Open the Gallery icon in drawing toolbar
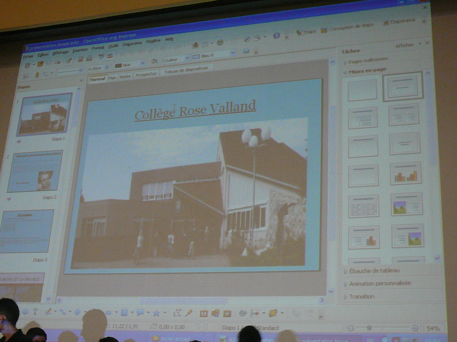This screenshot has width=457, height=342. click(x=227, y=313)
